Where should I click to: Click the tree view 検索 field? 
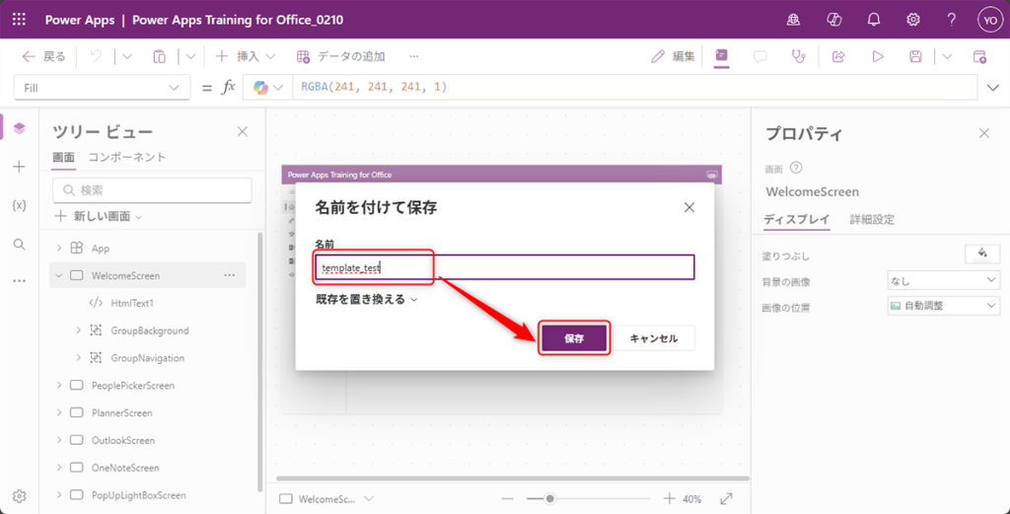point(151,190)
